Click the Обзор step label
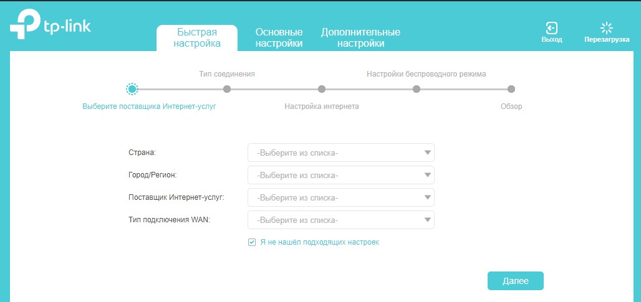The width and height of the screenshot is (641, 302). (511, 106)
